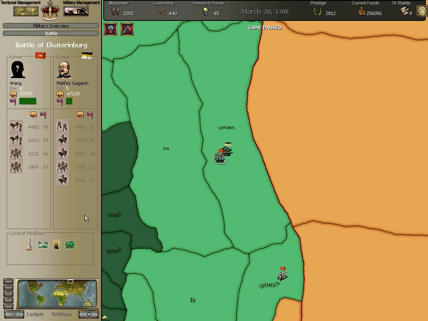Click the DI Points scroll icon
The height and width of the screenshot is (321, 428).
[405, 11]
